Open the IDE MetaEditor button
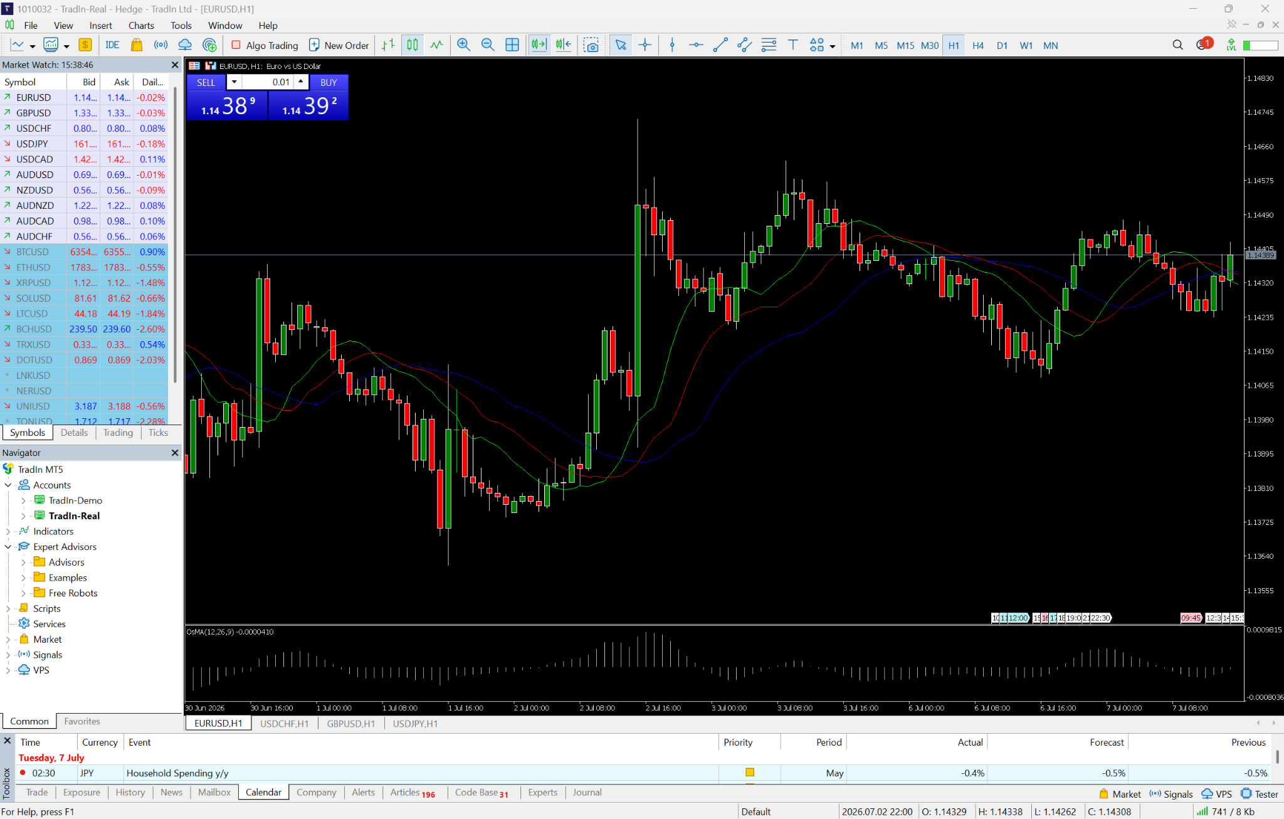 click(x=112, y=45)
